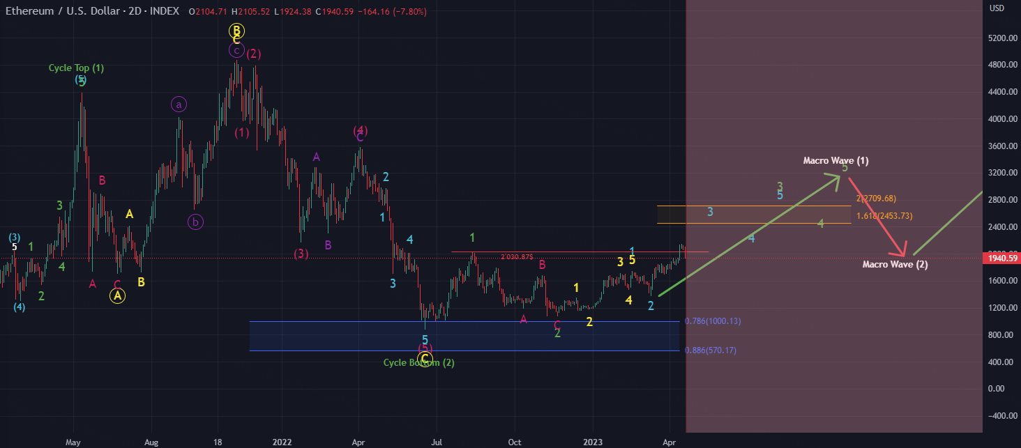Screen dimensions: 1021x448
Task: Click the Aug label on time axis
Action: (x=153, y=442)
